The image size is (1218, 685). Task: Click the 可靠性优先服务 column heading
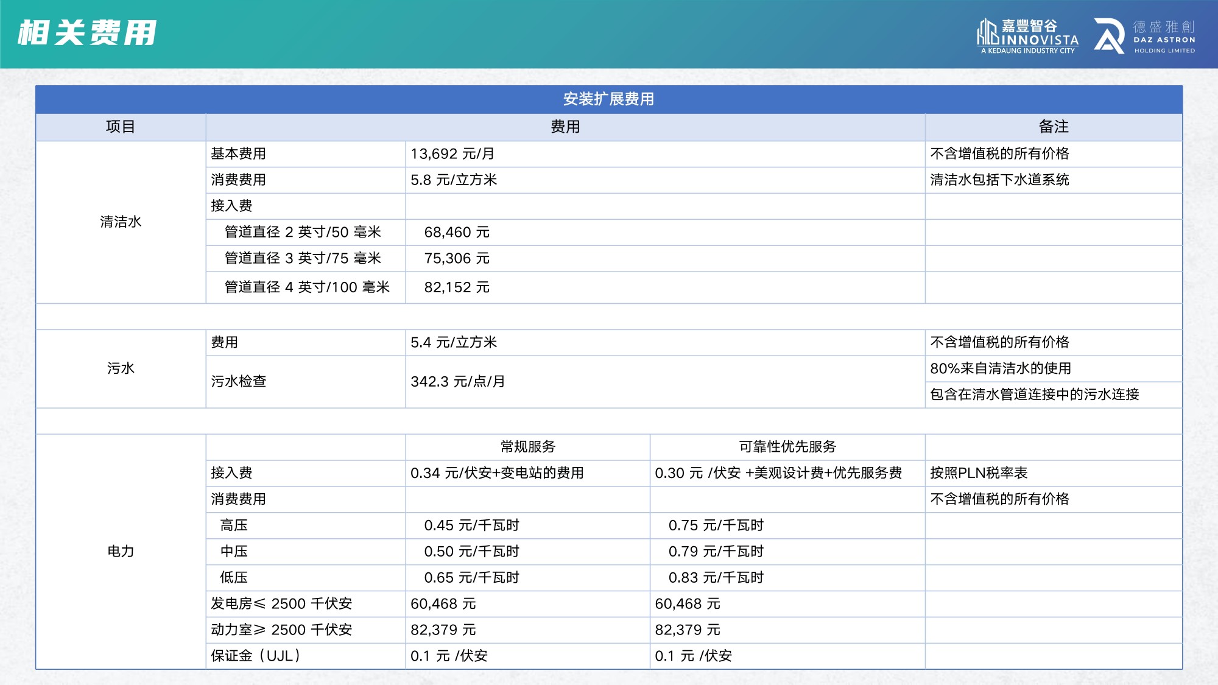coord(787,447)
